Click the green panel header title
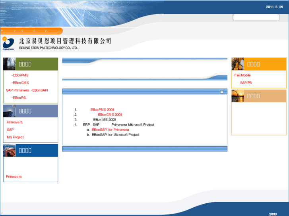 pyautogui.click(x=25, y=64)
